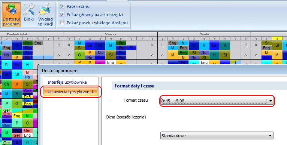The width and height of the screenshot is (287, 145).
Task: Select the Es lesson card on Wtorek period 2
Action: pos(90,45)
